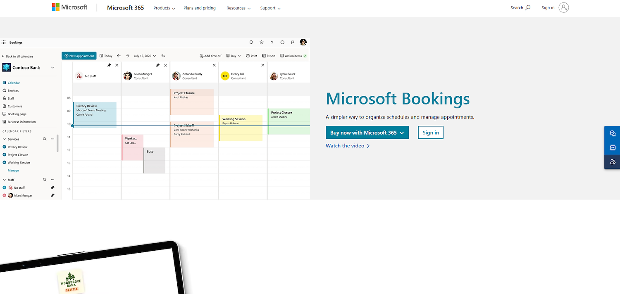
Task: Go Back to all calendars
Action: click(17, 56)
